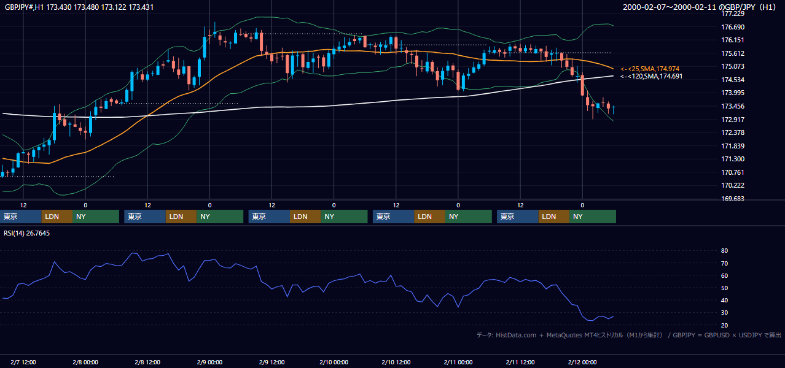Click the rightmost LDN session block

point(554,217)
